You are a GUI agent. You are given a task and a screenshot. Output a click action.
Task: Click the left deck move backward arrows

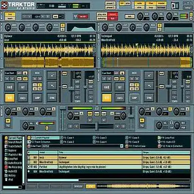[x=35, y=79]
